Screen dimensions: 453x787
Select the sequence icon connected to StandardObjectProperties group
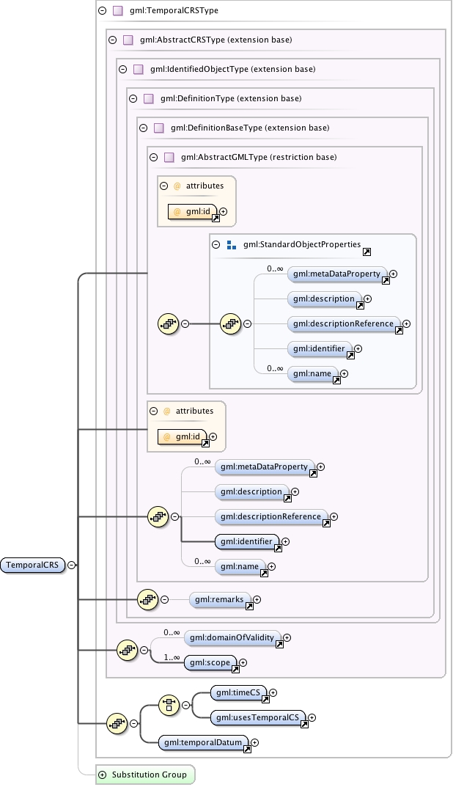[168, 323]
